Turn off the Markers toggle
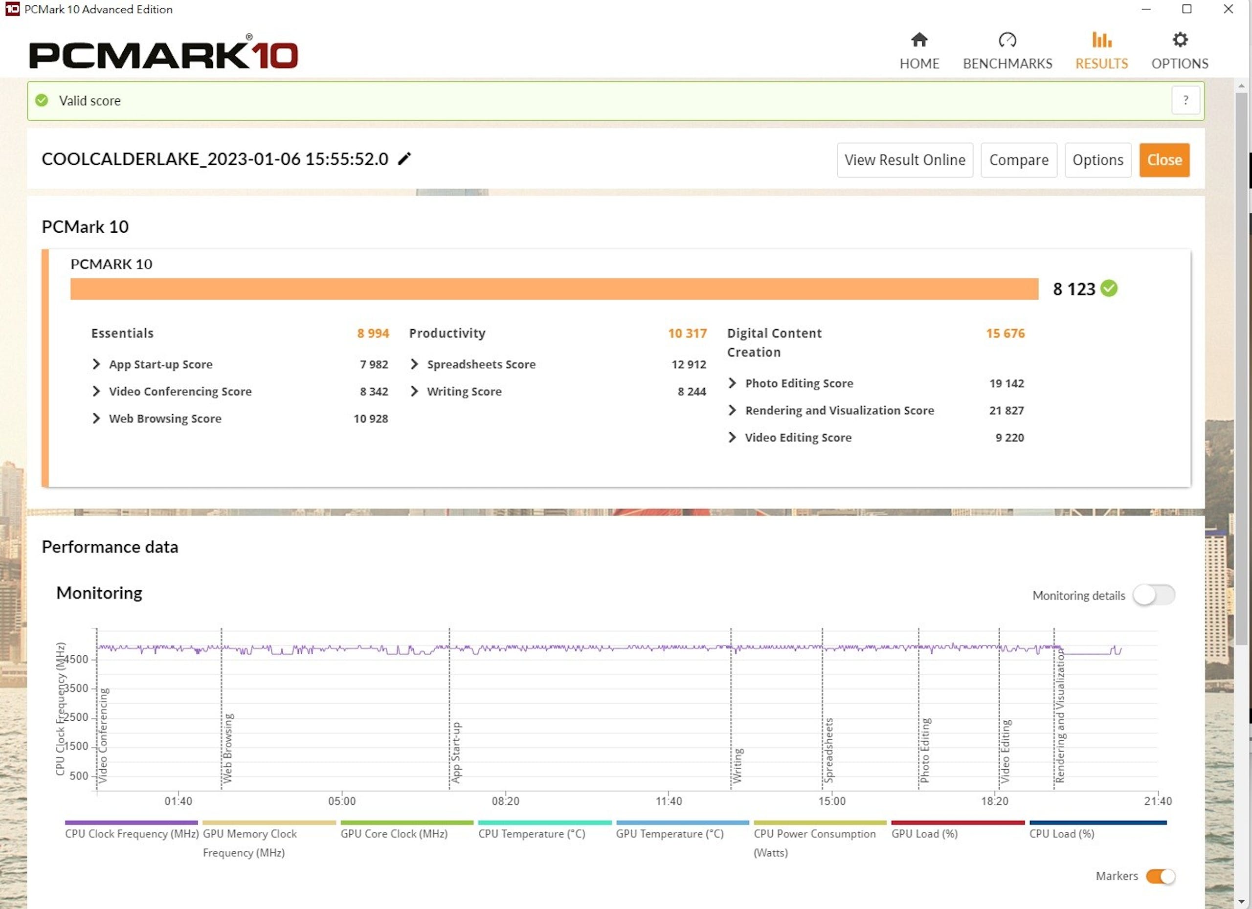The height and width of the screenshot is (909, 1252). point(1161,876)
